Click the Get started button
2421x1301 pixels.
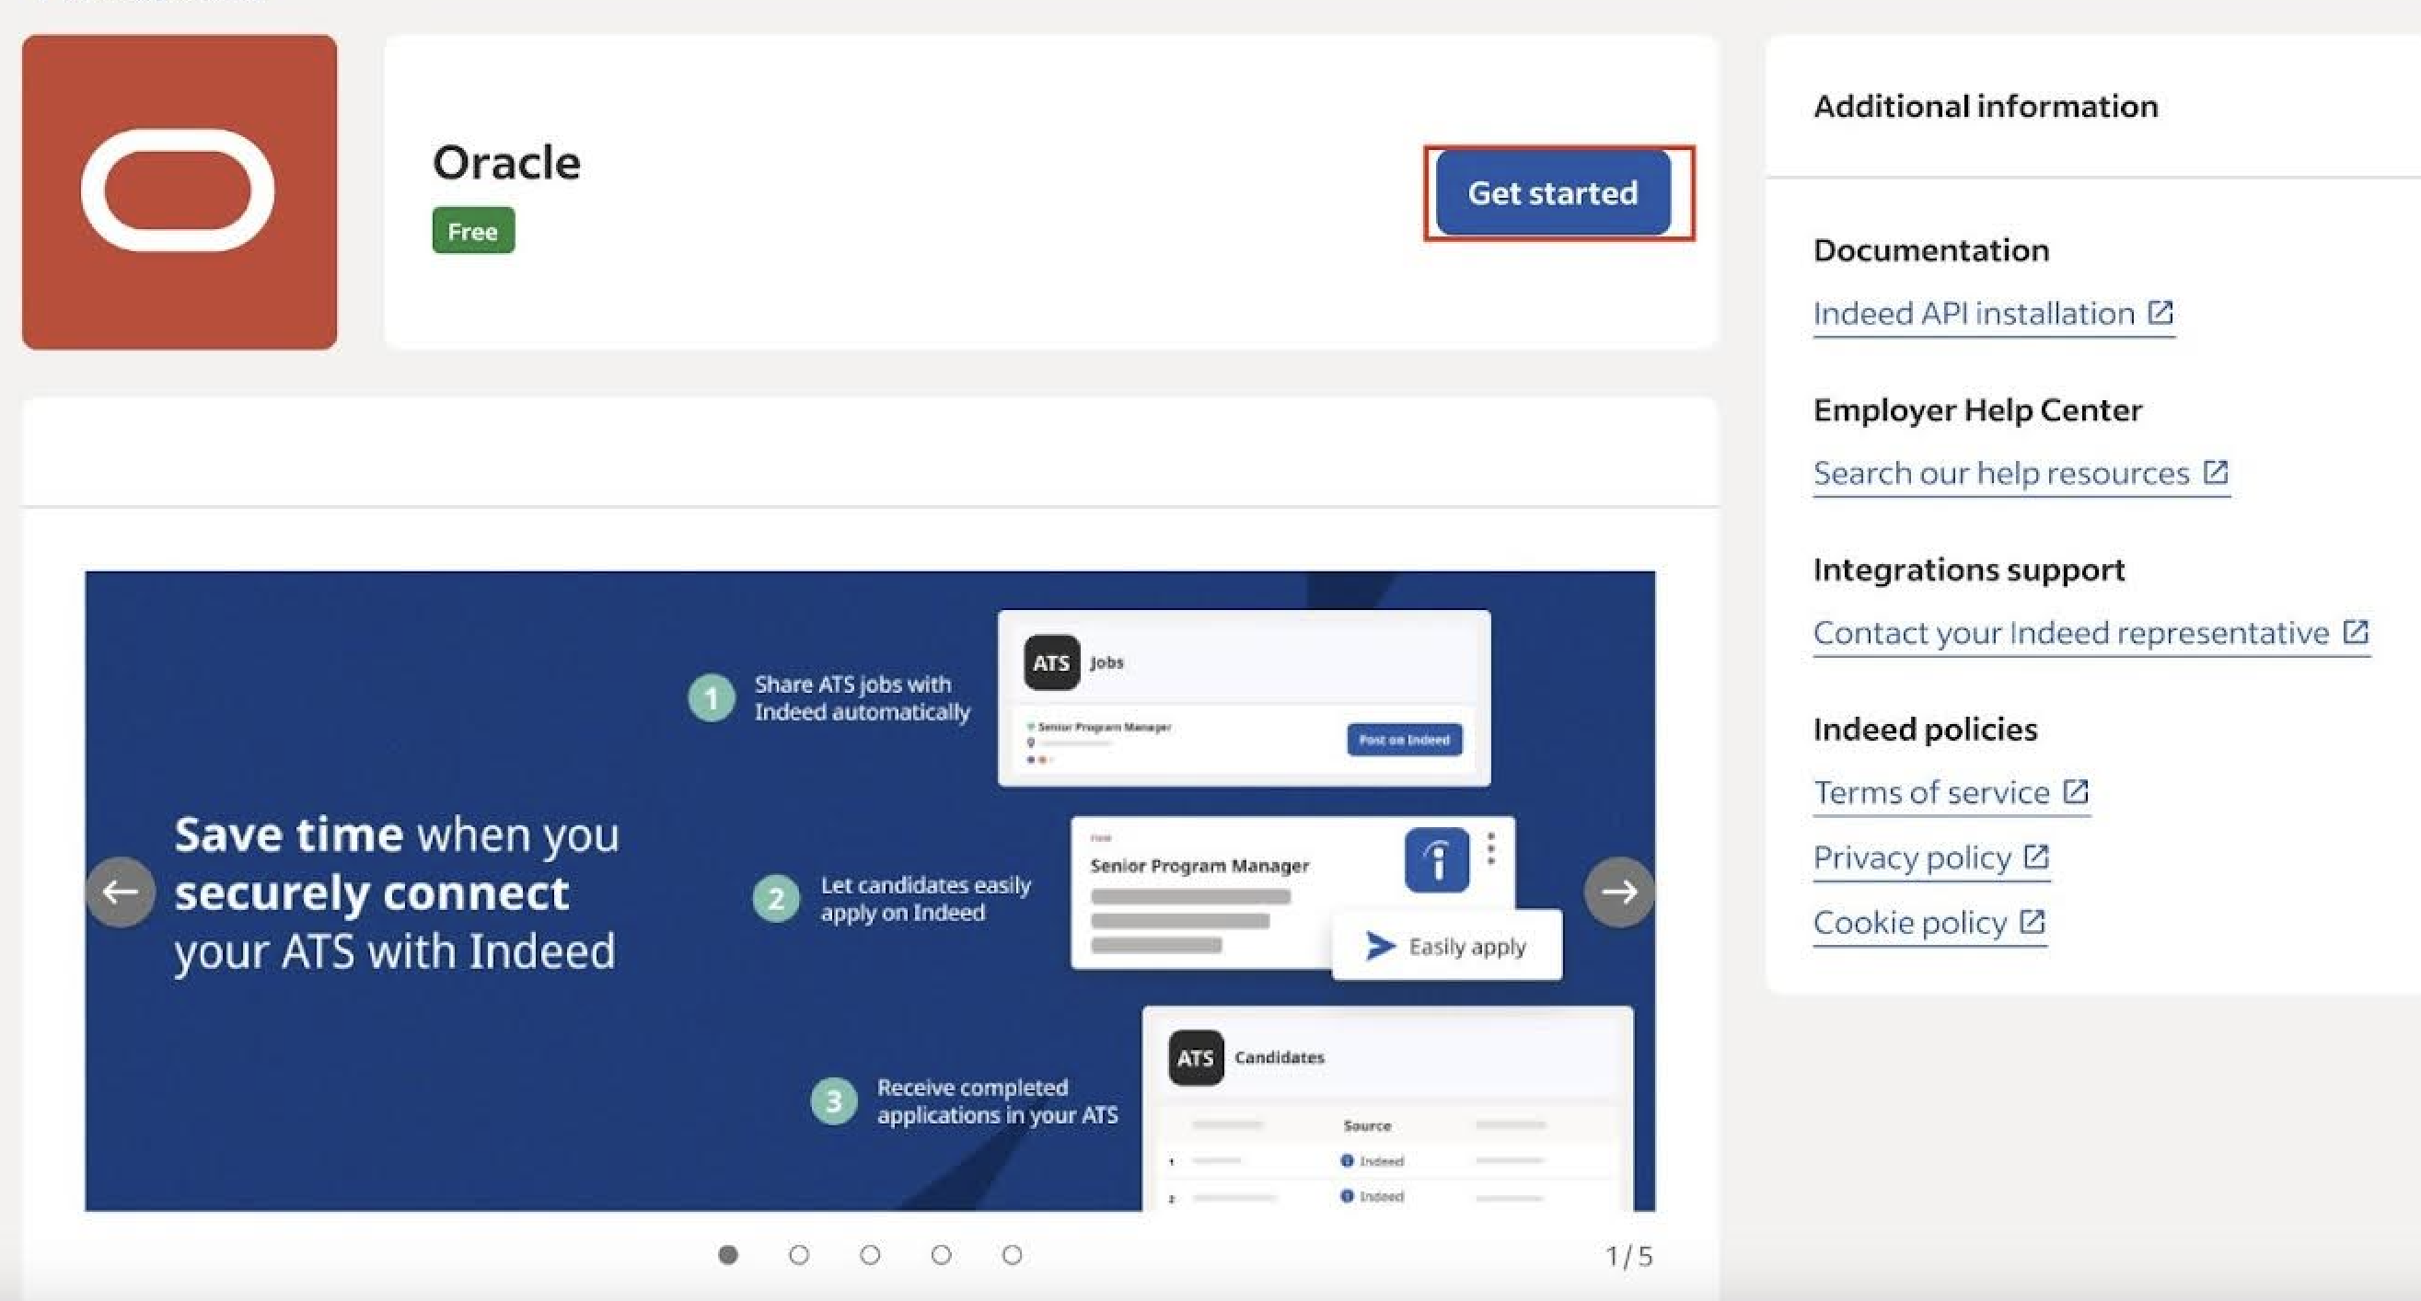[x=1553, y=192]
